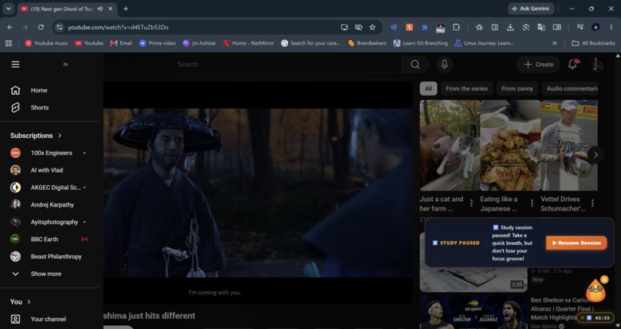
Task: Open Chrome's downloads icon
Action: [x=510, y=27]
